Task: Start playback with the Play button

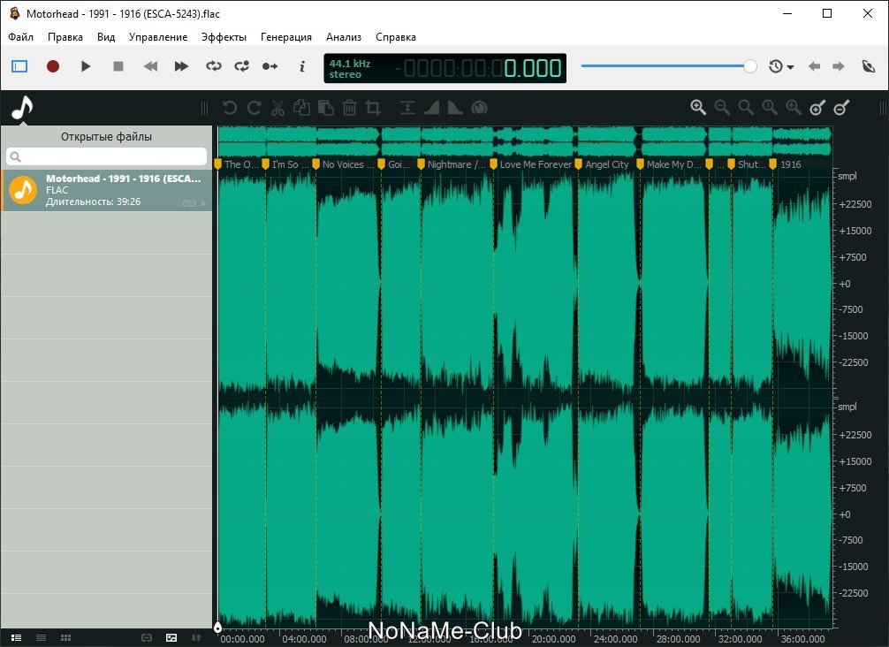Action: tap(86, 66)
